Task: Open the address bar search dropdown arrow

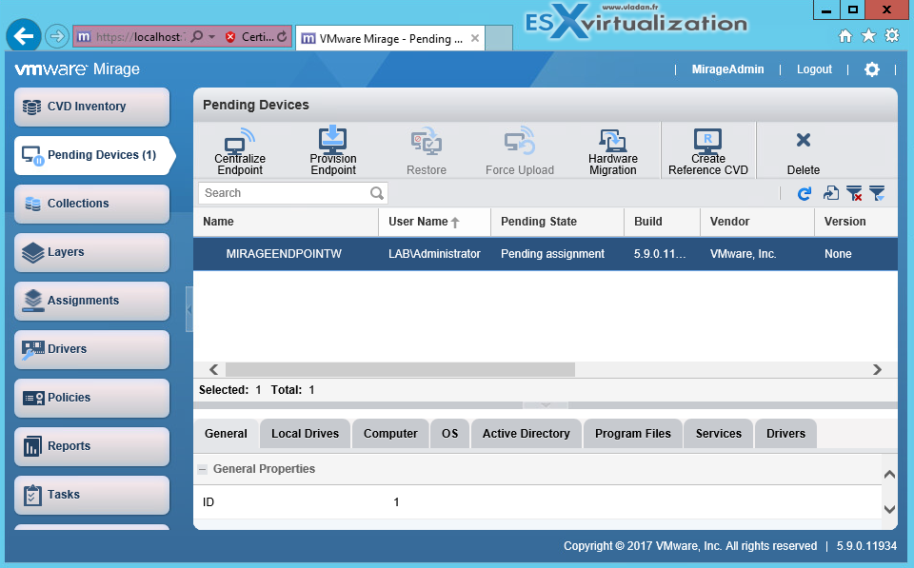Action: (211, 37)
